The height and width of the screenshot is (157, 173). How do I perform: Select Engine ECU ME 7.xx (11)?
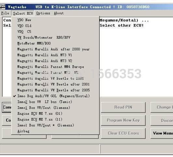point(55,119)
